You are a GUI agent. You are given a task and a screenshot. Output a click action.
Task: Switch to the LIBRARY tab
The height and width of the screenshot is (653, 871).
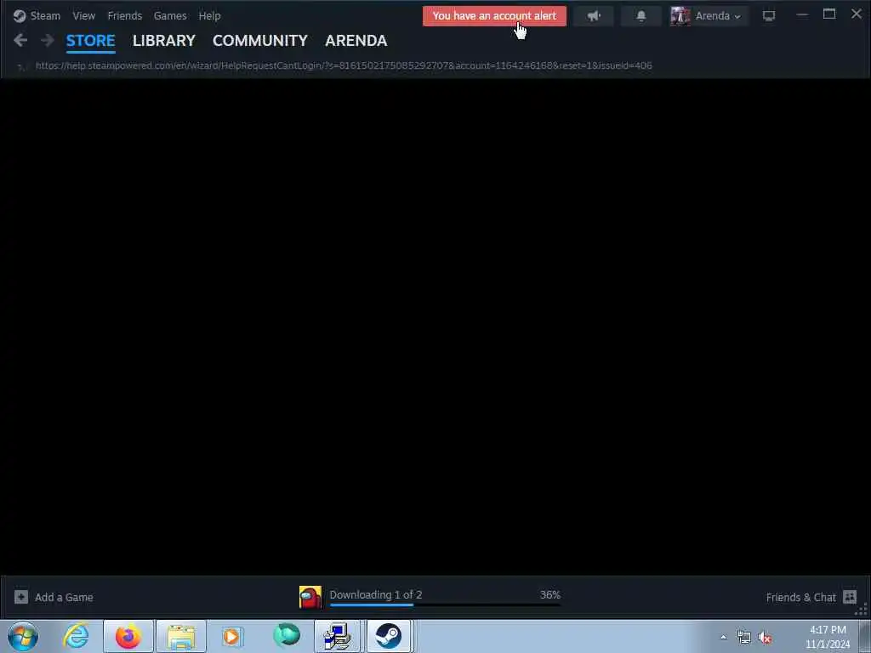[x=164, y=41]
